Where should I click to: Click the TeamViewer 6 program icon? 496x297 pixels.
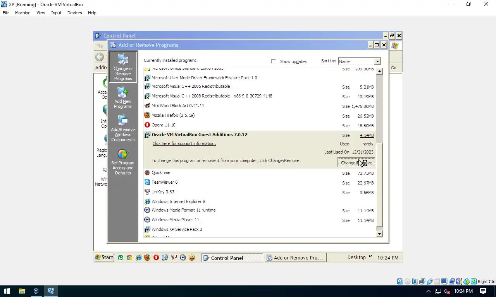tap(147, 182)
